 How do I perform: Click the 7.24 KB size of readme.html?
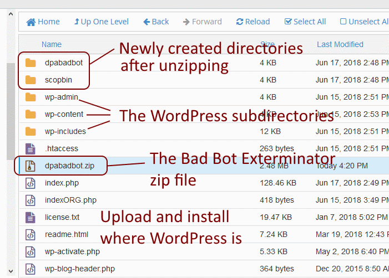274,234
